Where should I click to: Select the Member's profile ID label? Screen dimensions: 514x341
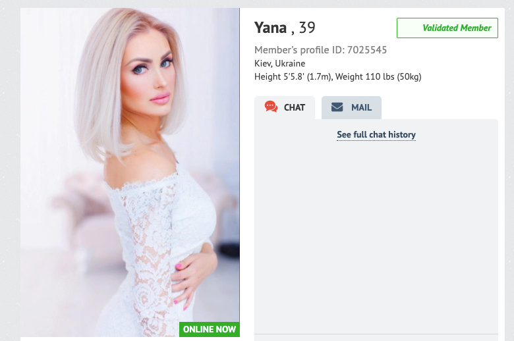299,50
